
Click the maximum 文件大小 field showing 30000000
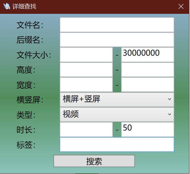click(148, 55)
